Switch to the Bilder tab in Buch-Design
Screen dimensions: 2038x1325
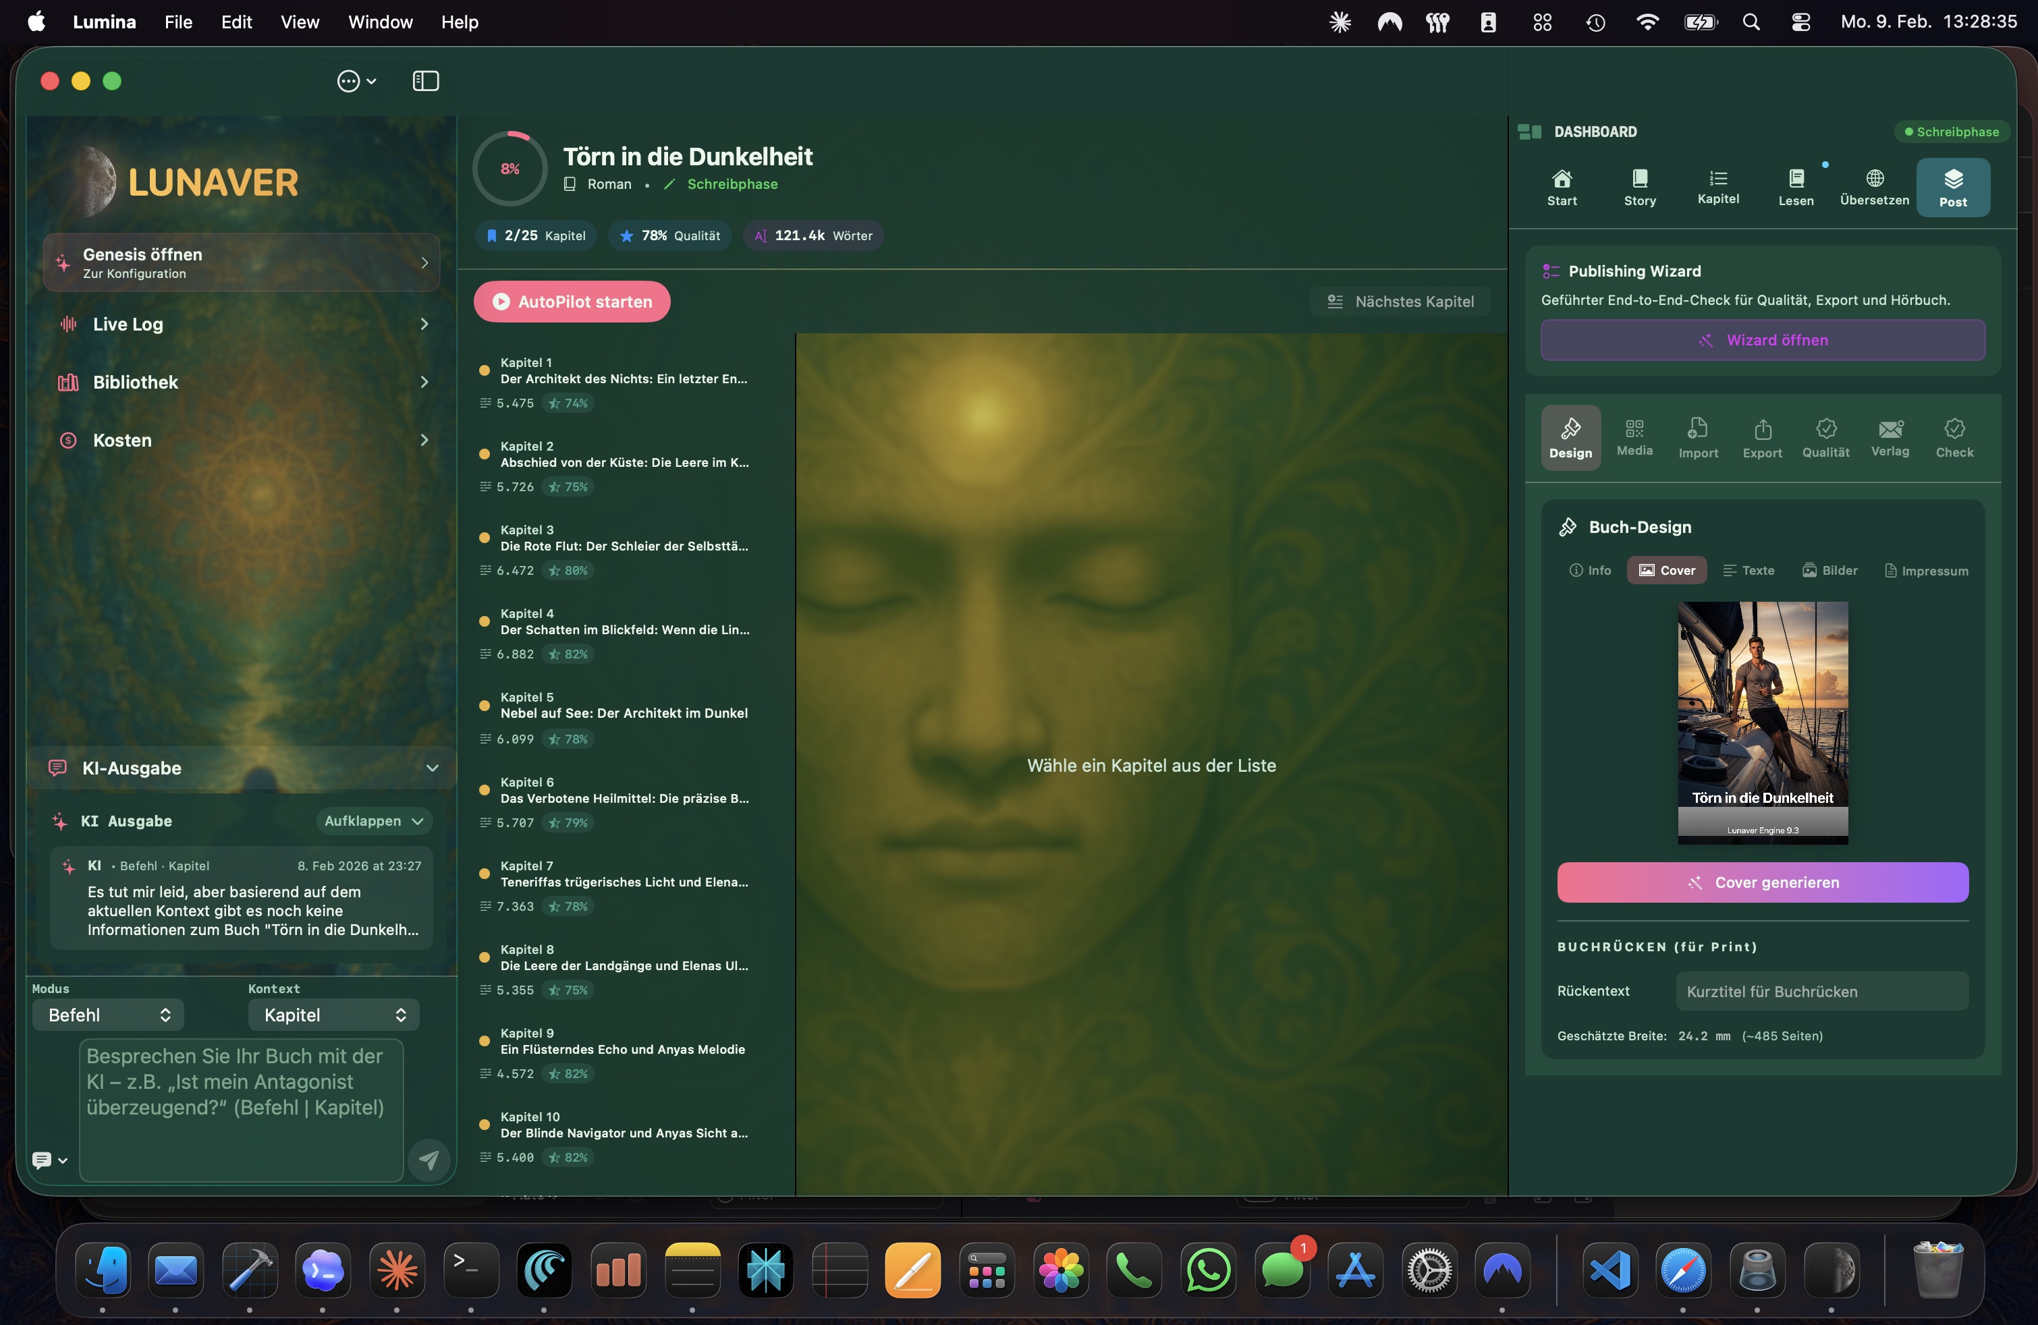pos(1831,570)
